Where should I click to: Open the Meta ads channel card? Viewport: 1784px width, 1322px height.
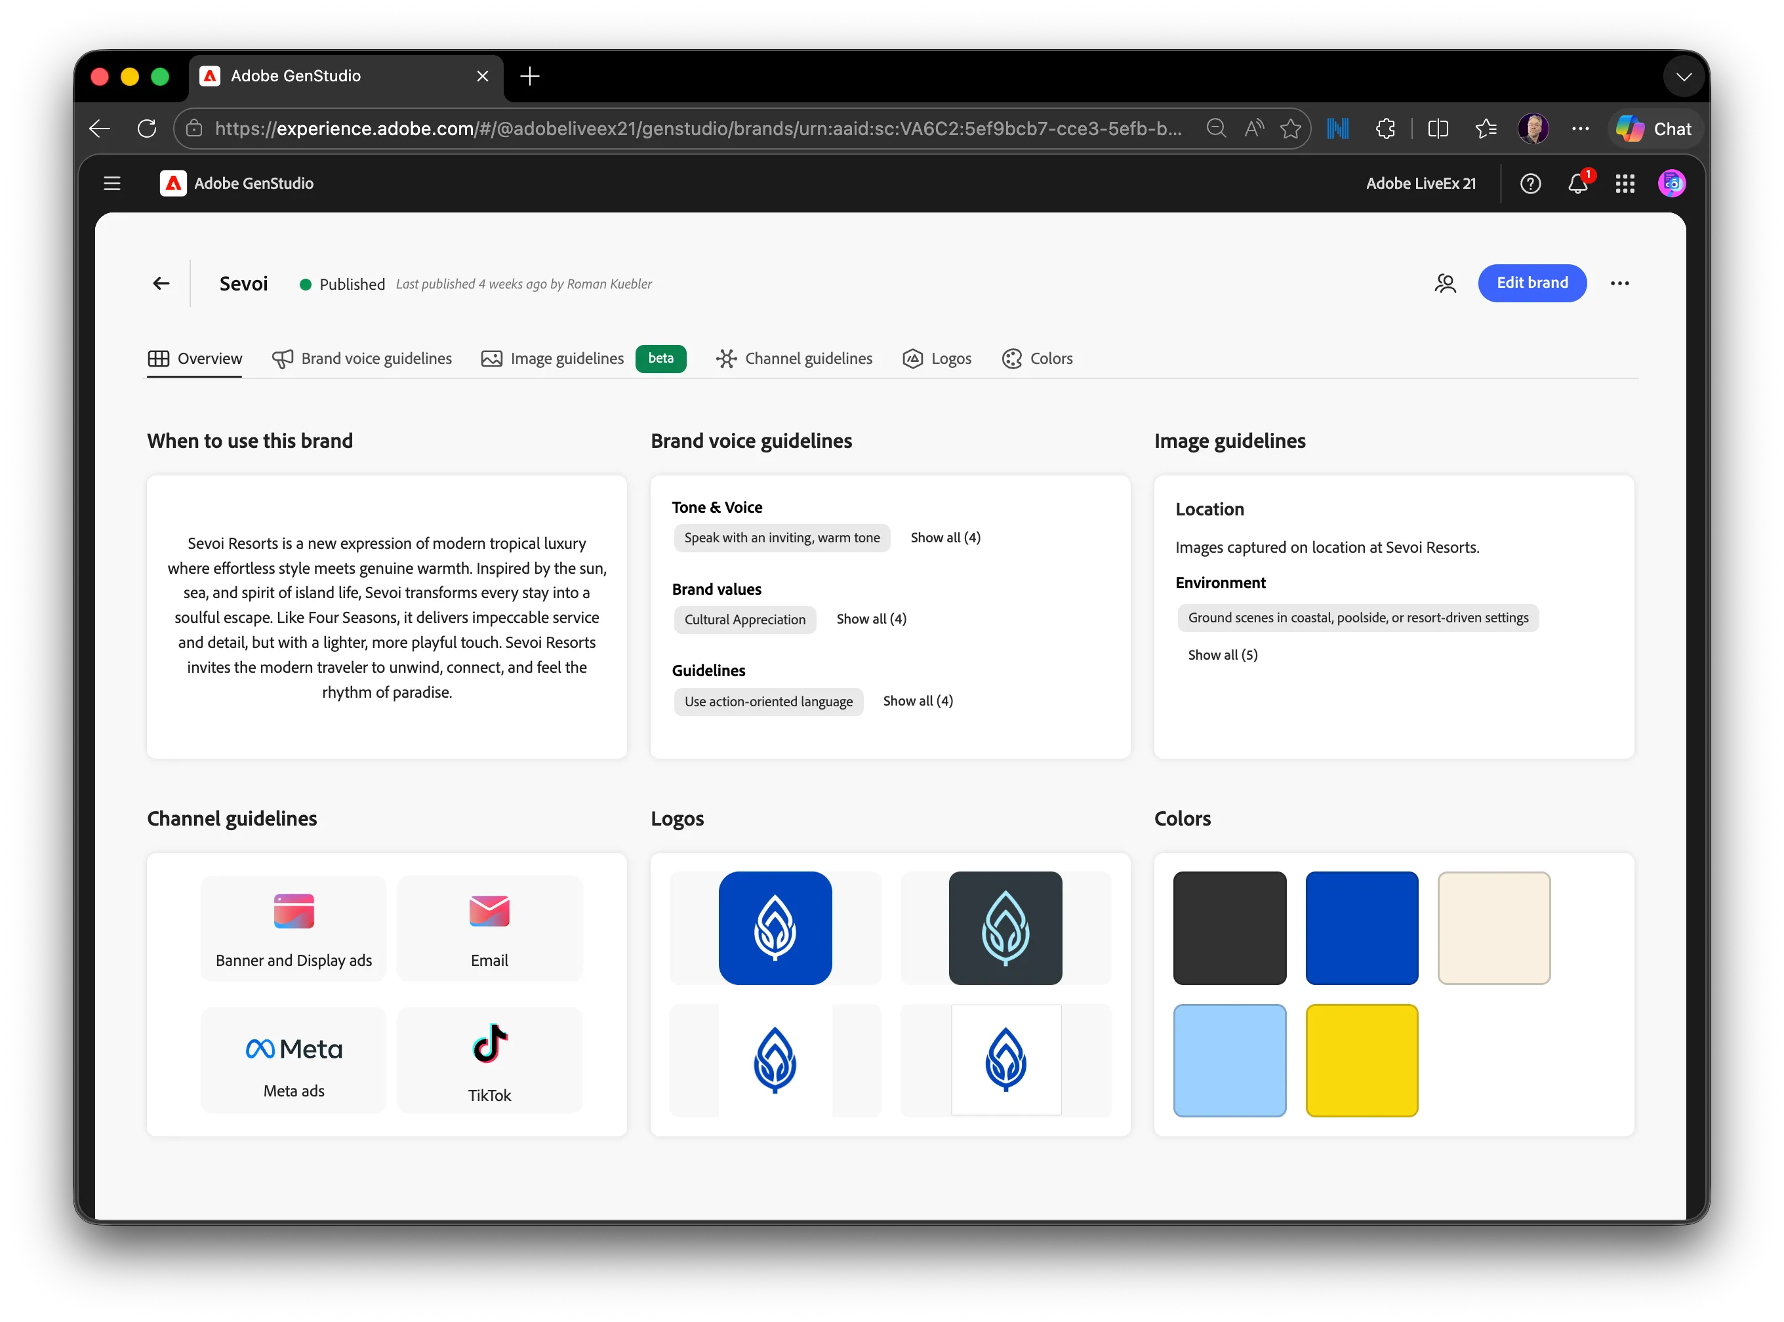294,1060
